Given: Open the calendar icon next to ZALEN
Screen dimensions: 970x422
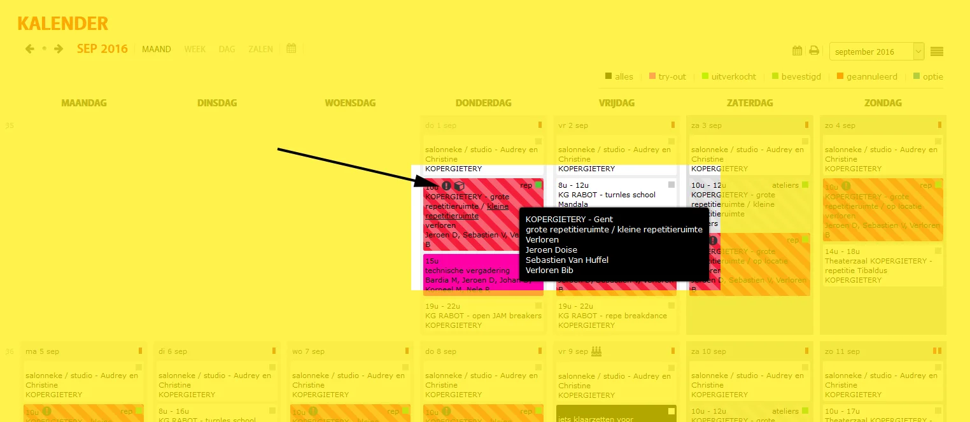Looking at the screenshot, I should coord(292,48).
